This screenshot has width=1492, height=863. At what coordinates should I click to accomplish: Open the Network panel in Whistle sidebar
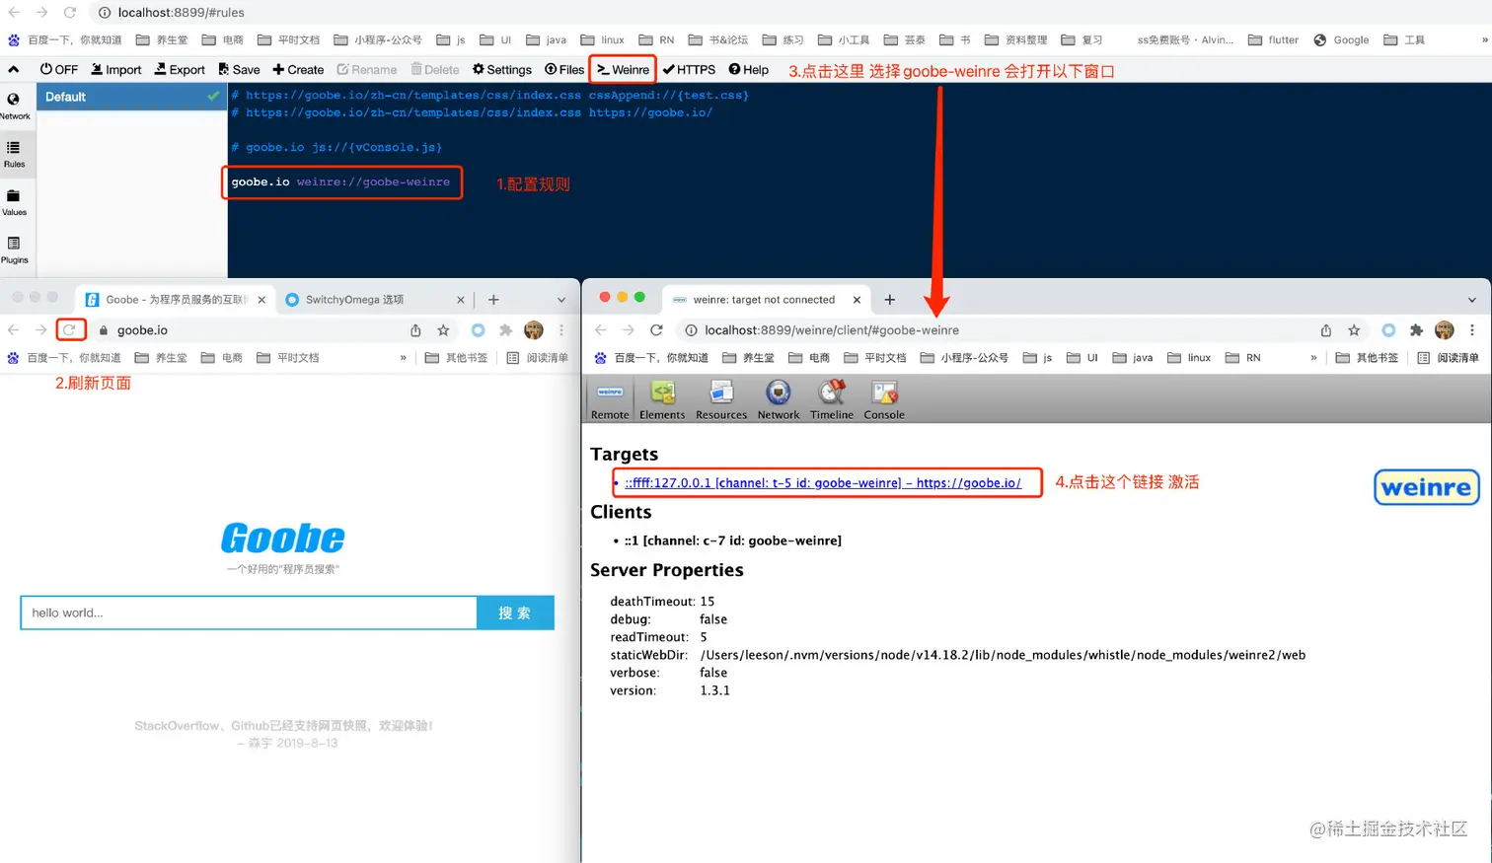point(15,106)
